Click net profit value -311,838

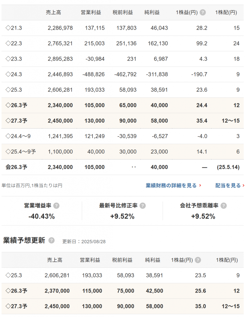coord(157,74)
